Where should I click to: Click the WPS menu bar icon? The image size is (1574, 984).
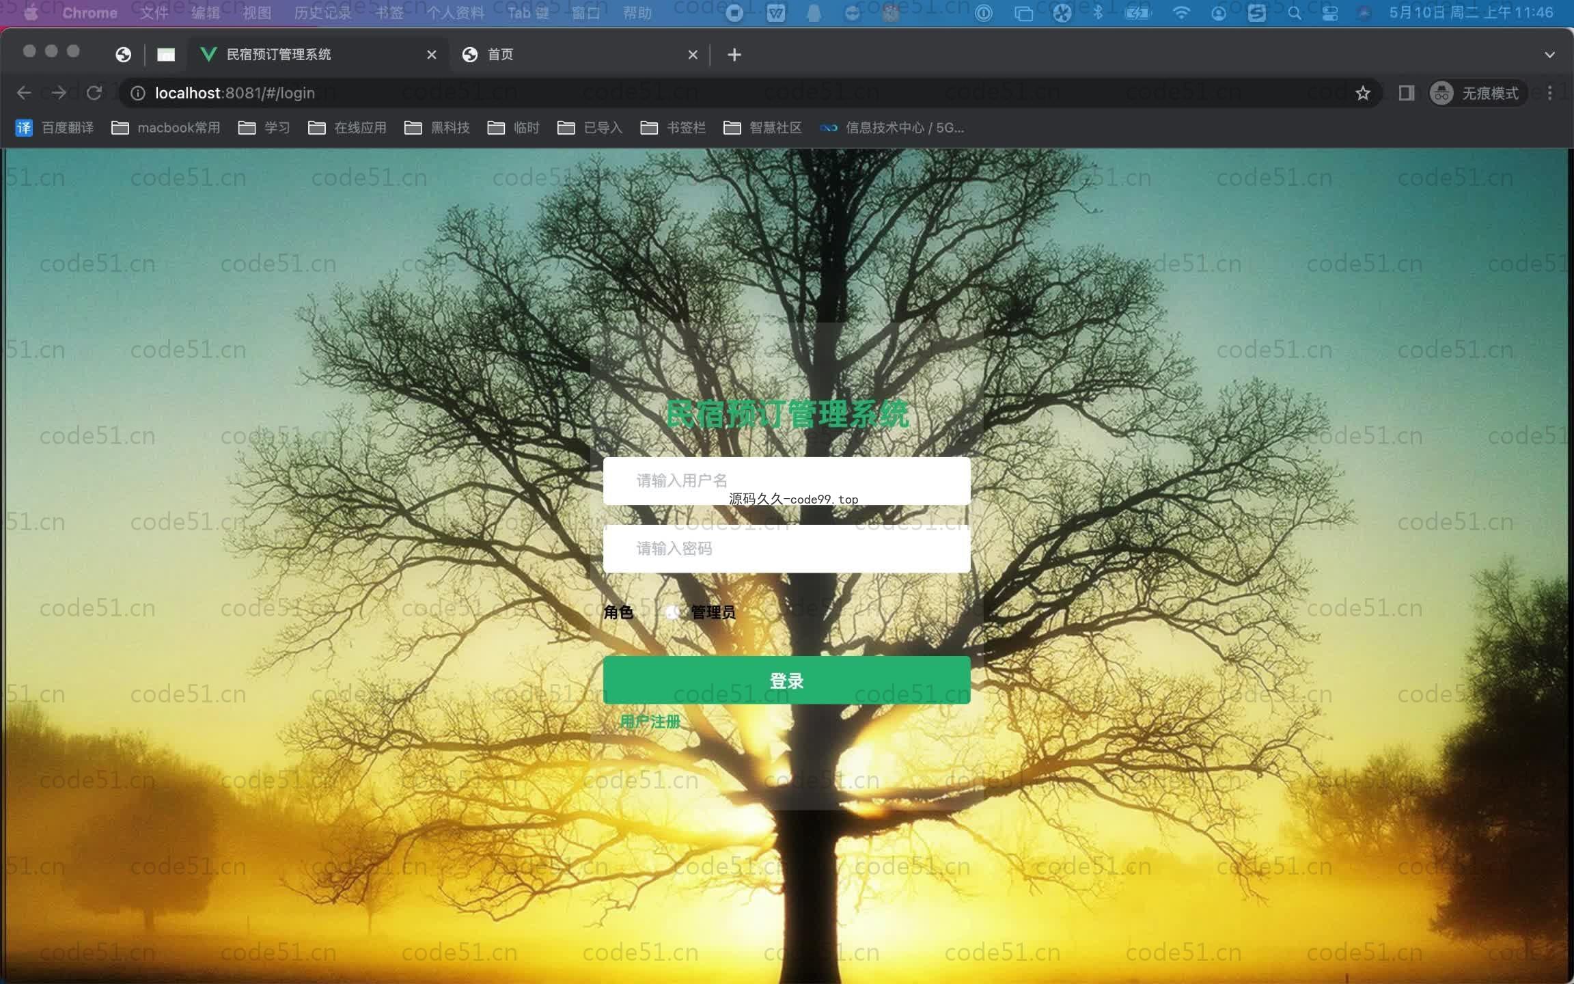[776, 13]
